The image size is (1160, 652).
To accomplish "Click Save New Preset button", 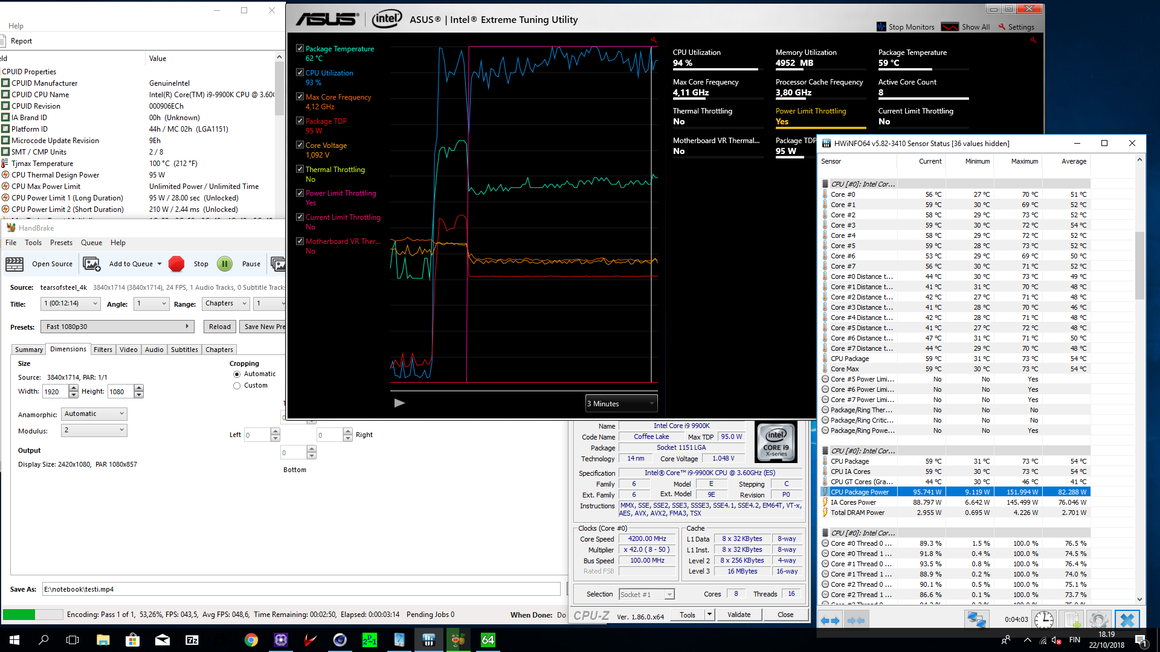I will click(263, 327).
